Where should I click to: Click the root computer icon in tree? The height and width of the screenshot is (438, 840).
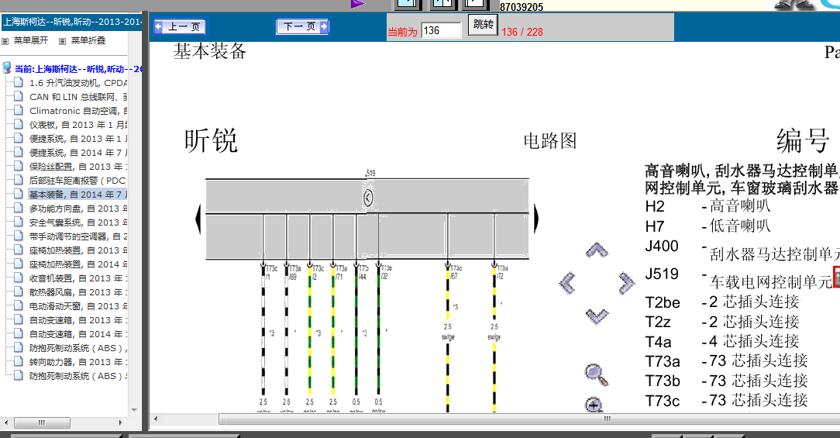[x=6, y=67]
